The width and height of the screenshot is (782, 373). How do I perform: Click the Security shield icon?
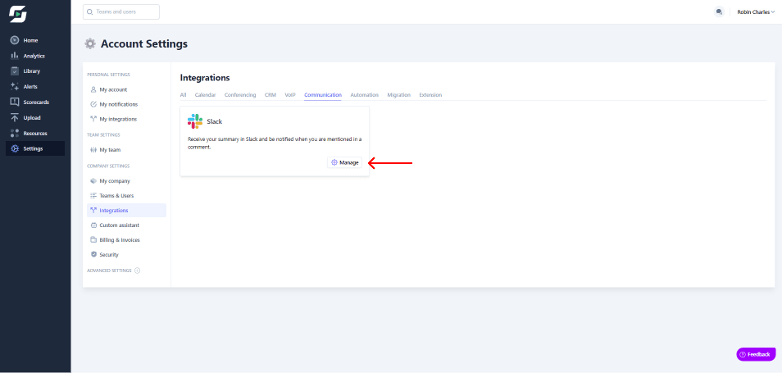pos(93,254)
